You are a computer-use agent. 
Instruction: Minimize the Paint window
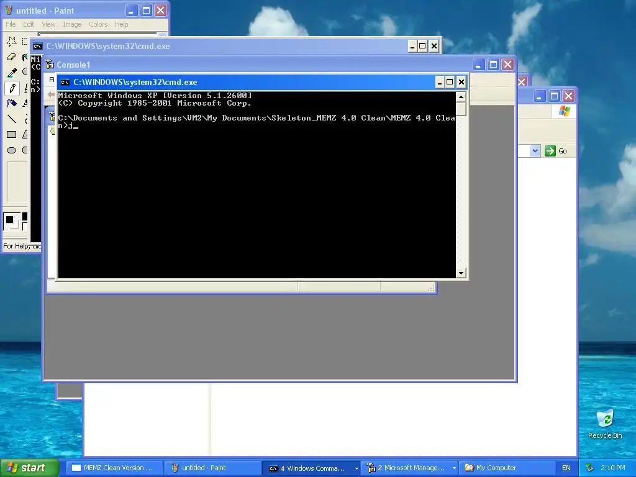coord(132,11)
